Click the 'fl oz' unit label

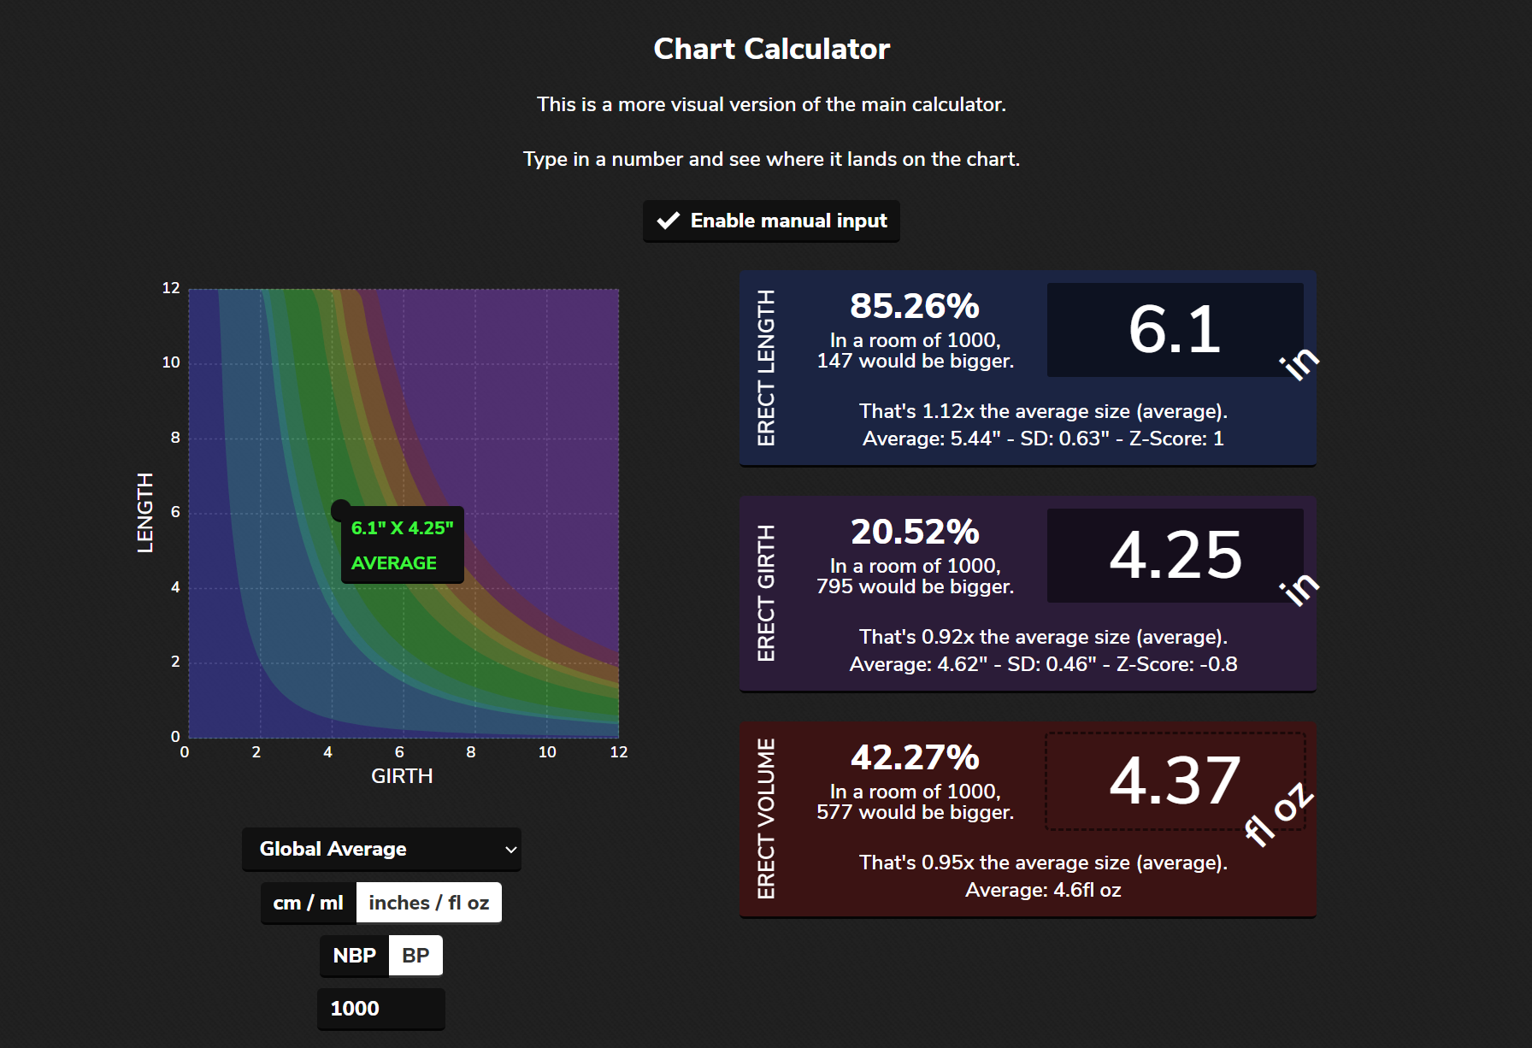click(x=1278, y=814)
